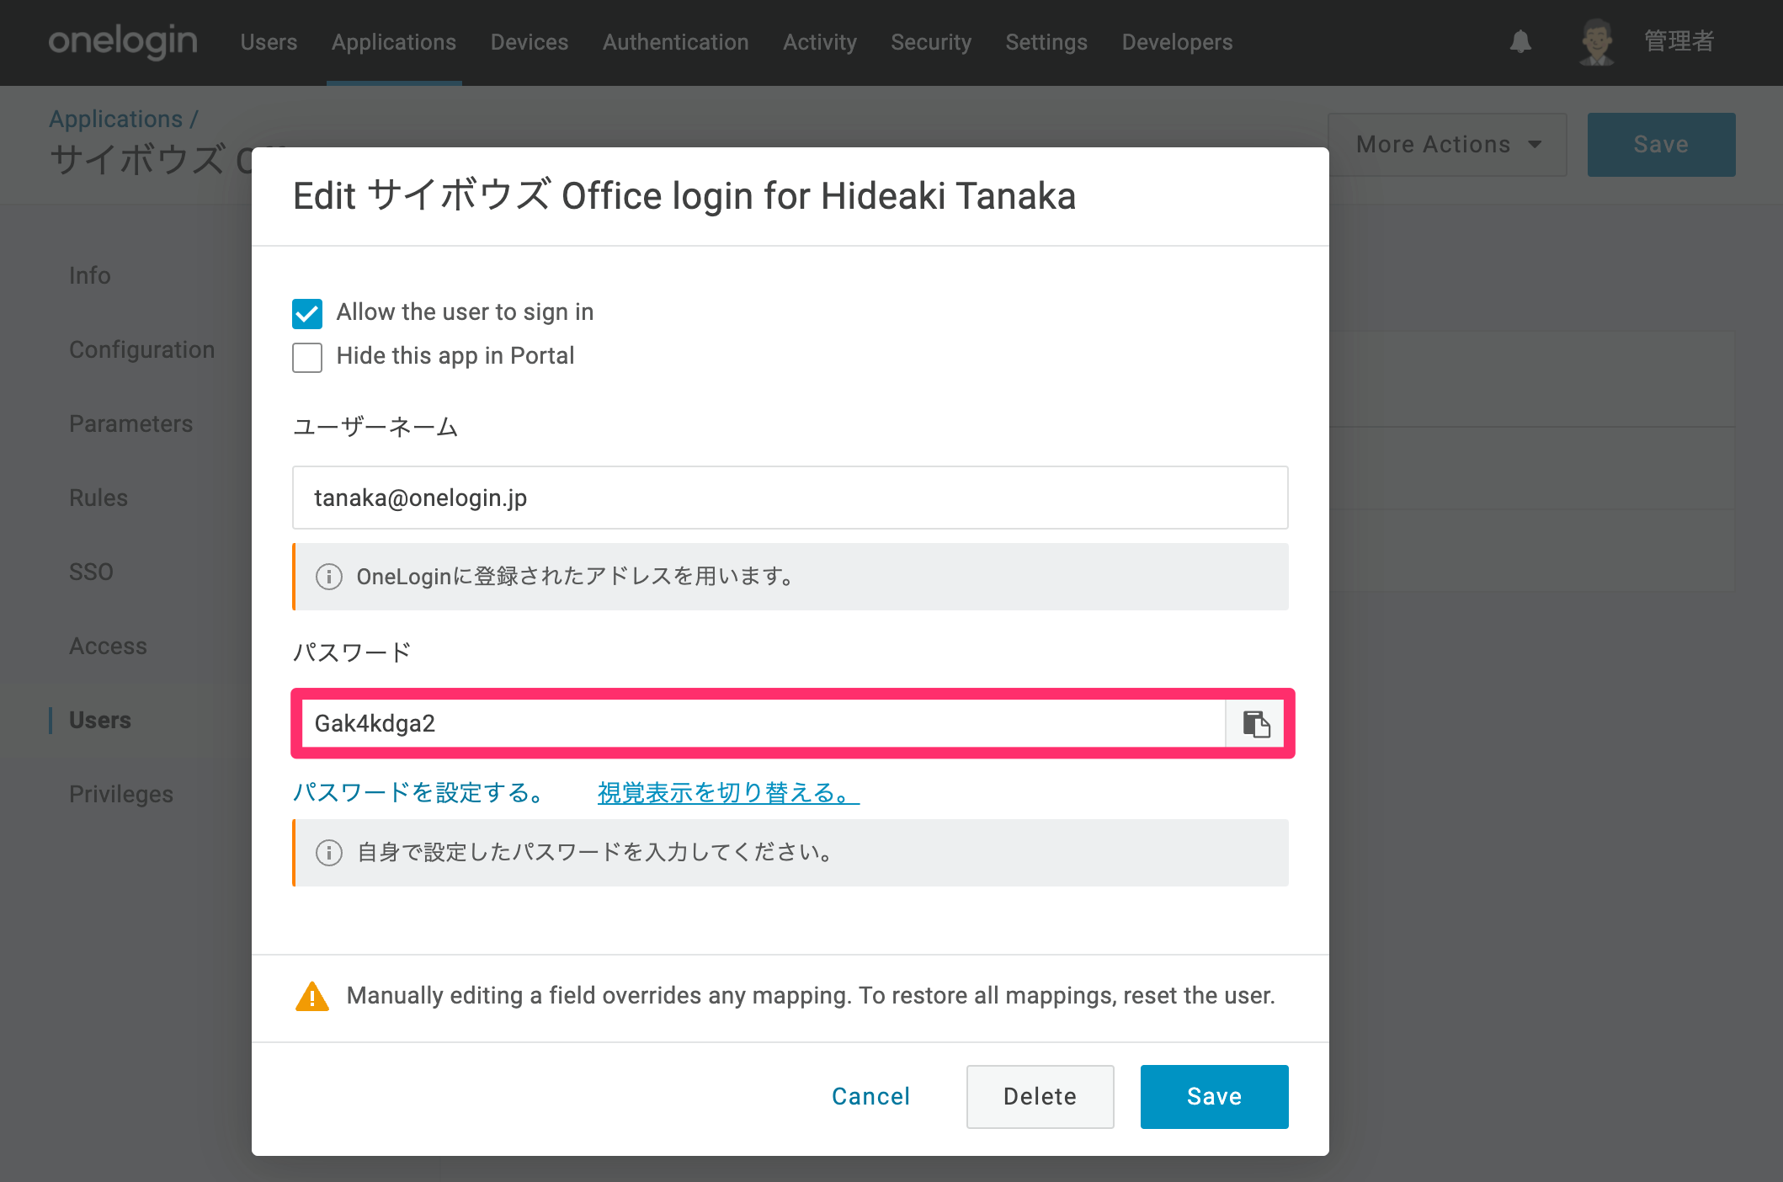Switch to the Configuration tab
This screenshot has height=1182, width=1783.
pyautogui.click(x=142, y=349)
